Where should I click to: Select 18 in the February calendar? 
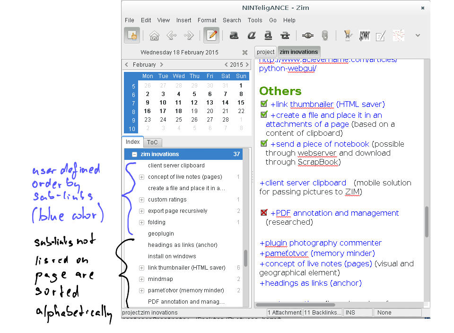[178, 111]
